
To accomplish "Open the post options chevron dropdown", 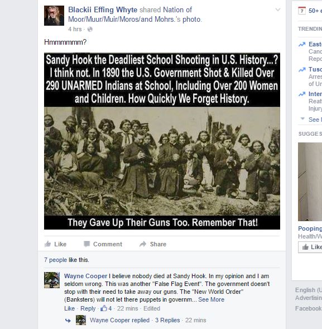I will 278,9.
